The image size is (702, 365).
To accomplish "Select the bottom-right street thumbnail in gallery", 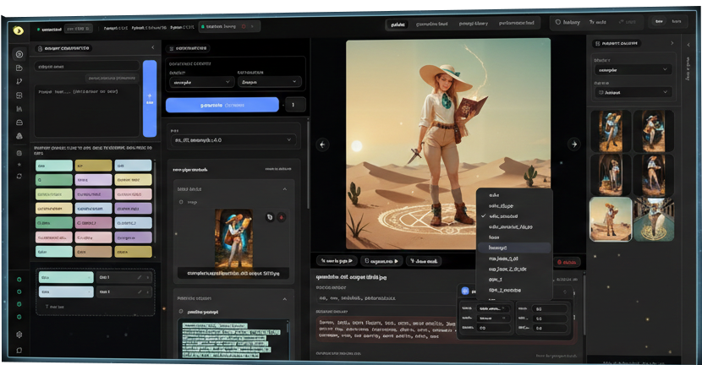I will point(654,220).
